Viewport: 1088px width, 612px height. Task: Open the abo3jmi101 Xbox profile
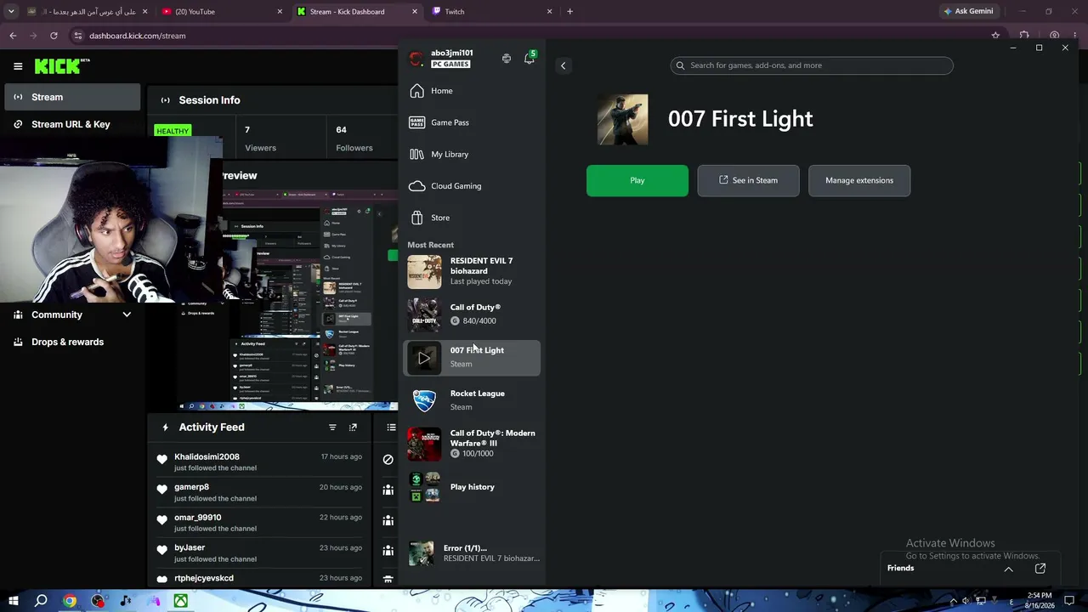point(440,59)
